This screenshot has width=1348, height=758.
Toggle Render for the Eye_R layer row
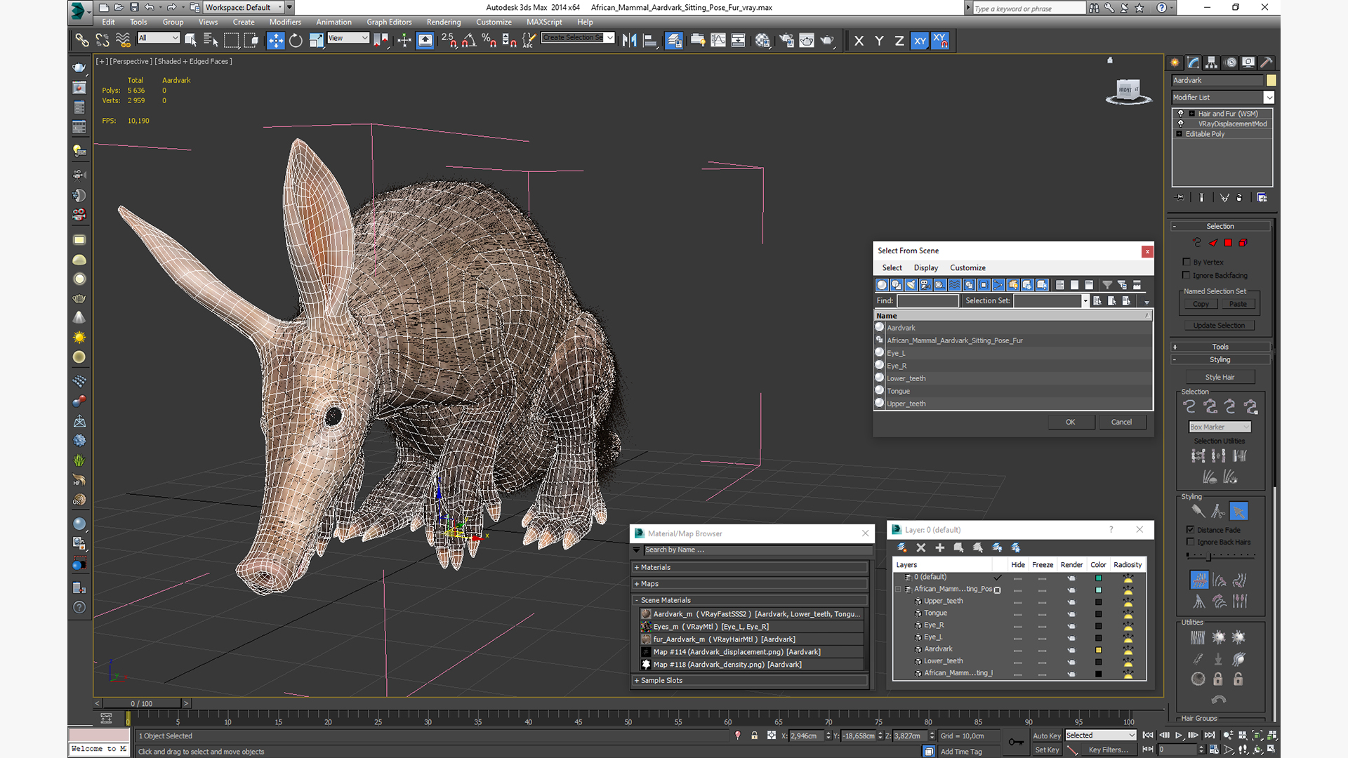(1071, 625)
